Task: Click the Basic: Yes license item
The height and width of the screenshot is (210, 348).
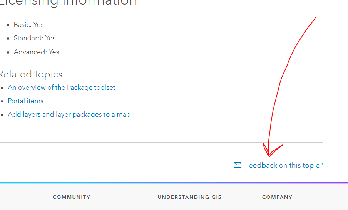Action: (29, 25)
